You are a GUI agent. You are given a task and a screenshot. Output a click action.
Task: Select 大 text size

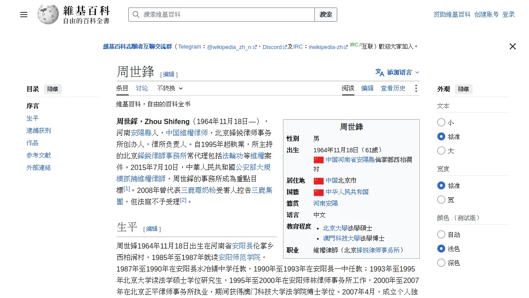tap(441, 151)
